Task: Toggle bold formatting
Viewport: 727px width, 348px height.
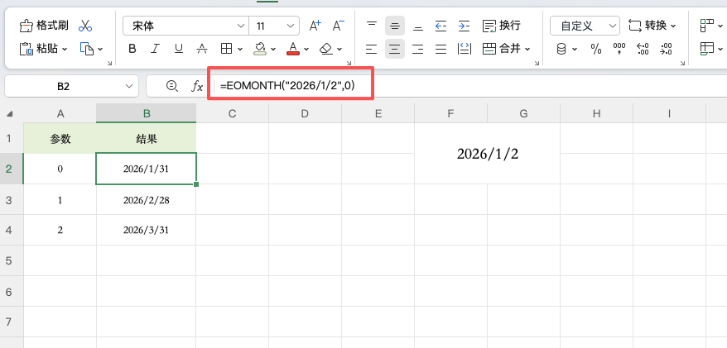Action: 132,49
